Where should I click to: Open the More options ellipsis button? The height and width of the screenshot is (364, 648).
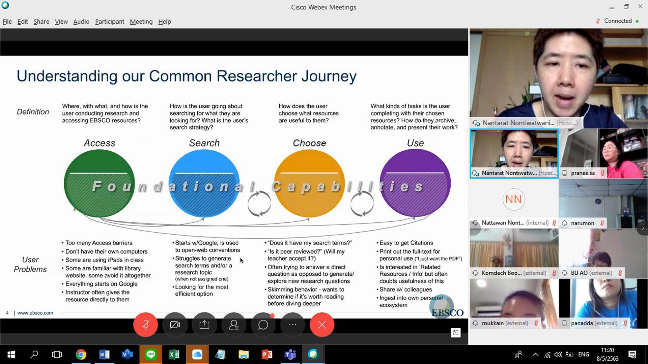point(292,325)
